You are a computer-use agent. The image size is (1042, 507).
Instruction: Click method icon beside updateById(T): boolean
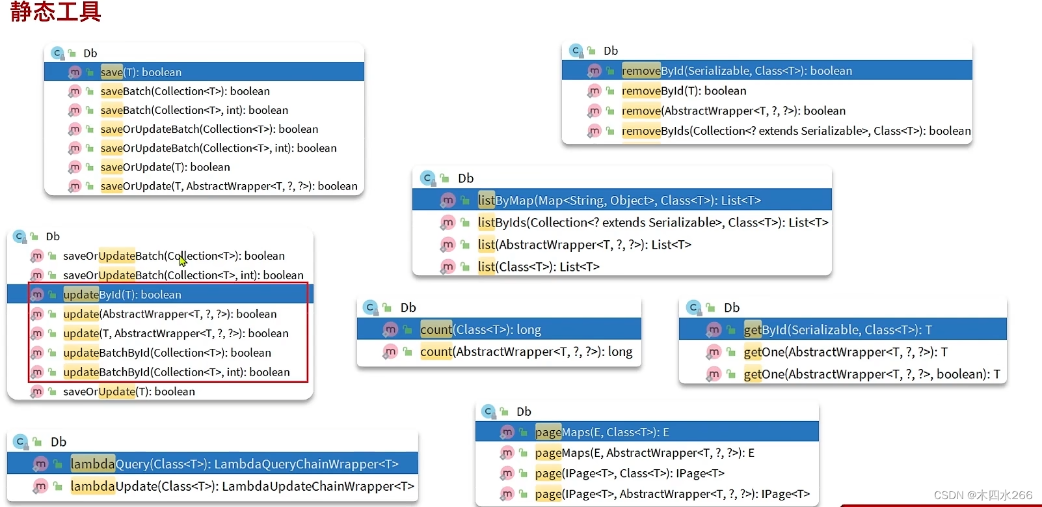click(37, 295)
